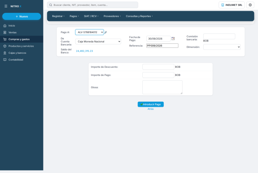Expand the Registrar menu
The image size is (258, 173).
click(58, 16)
